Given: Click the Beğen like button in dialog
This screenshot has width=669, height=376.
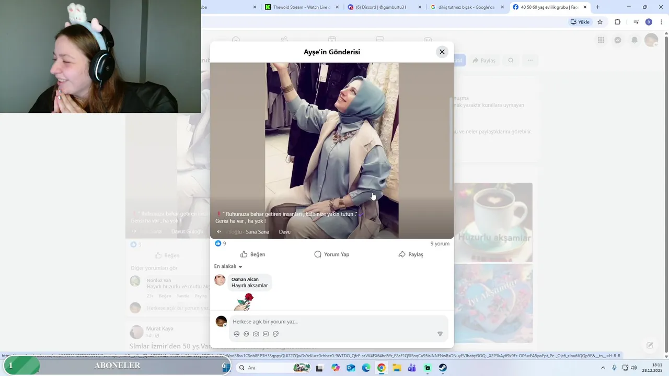Looking at the screenshot, I should tap(253, 254).
